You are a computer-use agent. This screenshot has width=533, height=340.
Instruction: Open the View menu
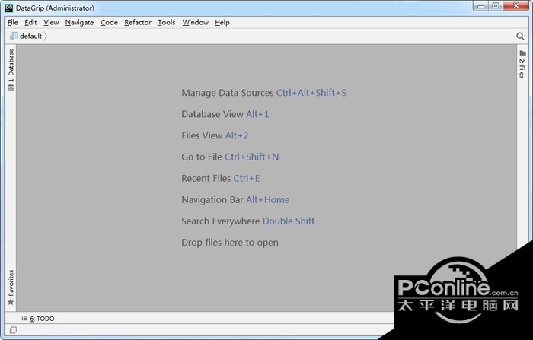[51, 22]
